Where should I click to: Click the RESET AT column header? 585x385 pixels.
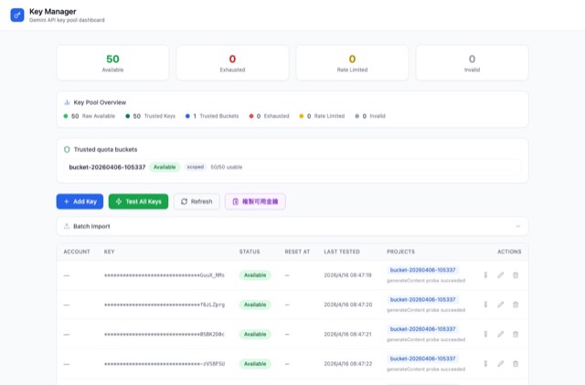point(297,251)
